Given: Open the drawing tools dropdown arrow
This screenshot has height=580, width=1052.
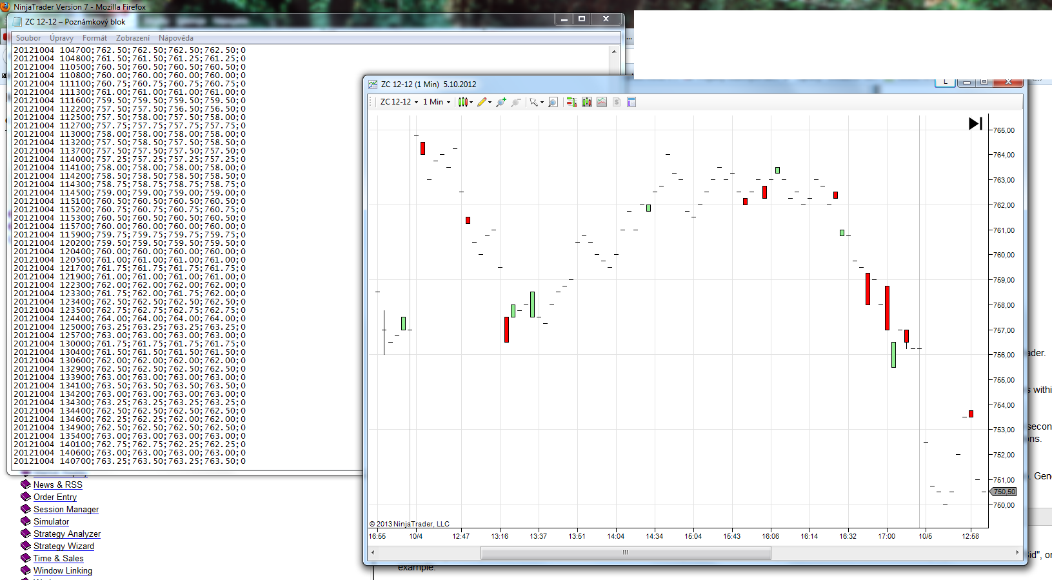Looking at the screenshot, I should (490, 102).
